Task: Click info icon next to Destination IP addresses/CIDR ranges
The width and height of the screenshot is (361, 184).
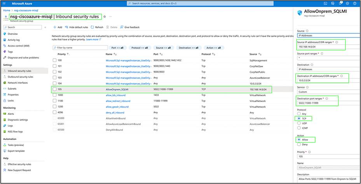Action: [342, 76]
